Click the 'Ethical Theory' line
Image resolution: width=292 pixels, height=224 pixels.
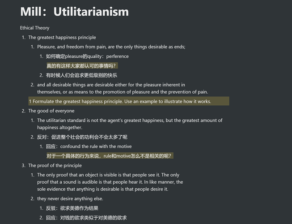click(34, 28)
